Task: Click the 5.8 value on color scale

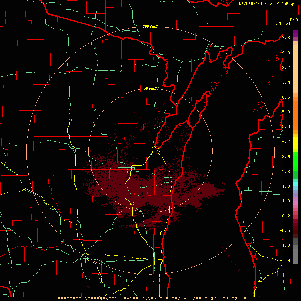Action: (x=286, y=112)
